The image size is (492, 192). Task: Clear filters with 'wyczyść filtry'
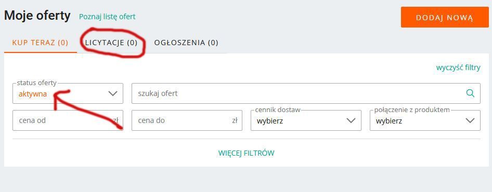pos(458,67)
